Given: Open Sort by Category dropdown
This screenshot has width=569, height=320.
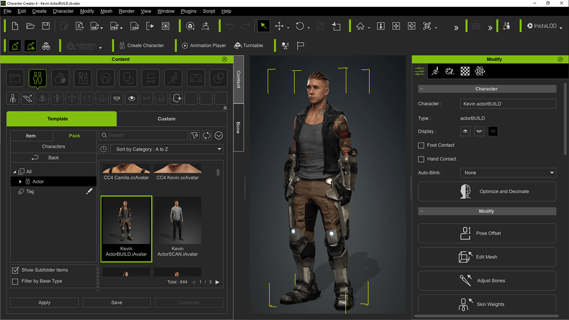Looking at the screenshot, I should click(x=167, y=149).
